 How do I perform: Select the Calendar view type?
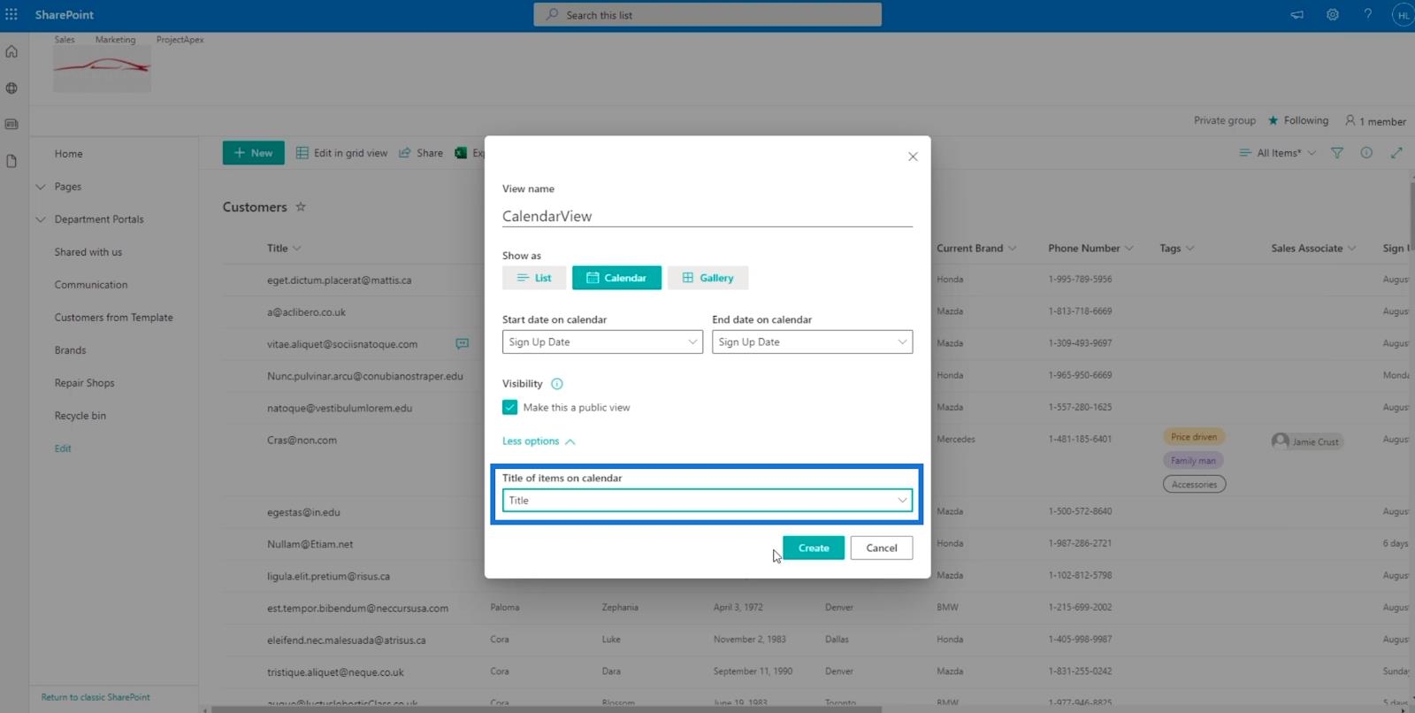tap(616, 278)
